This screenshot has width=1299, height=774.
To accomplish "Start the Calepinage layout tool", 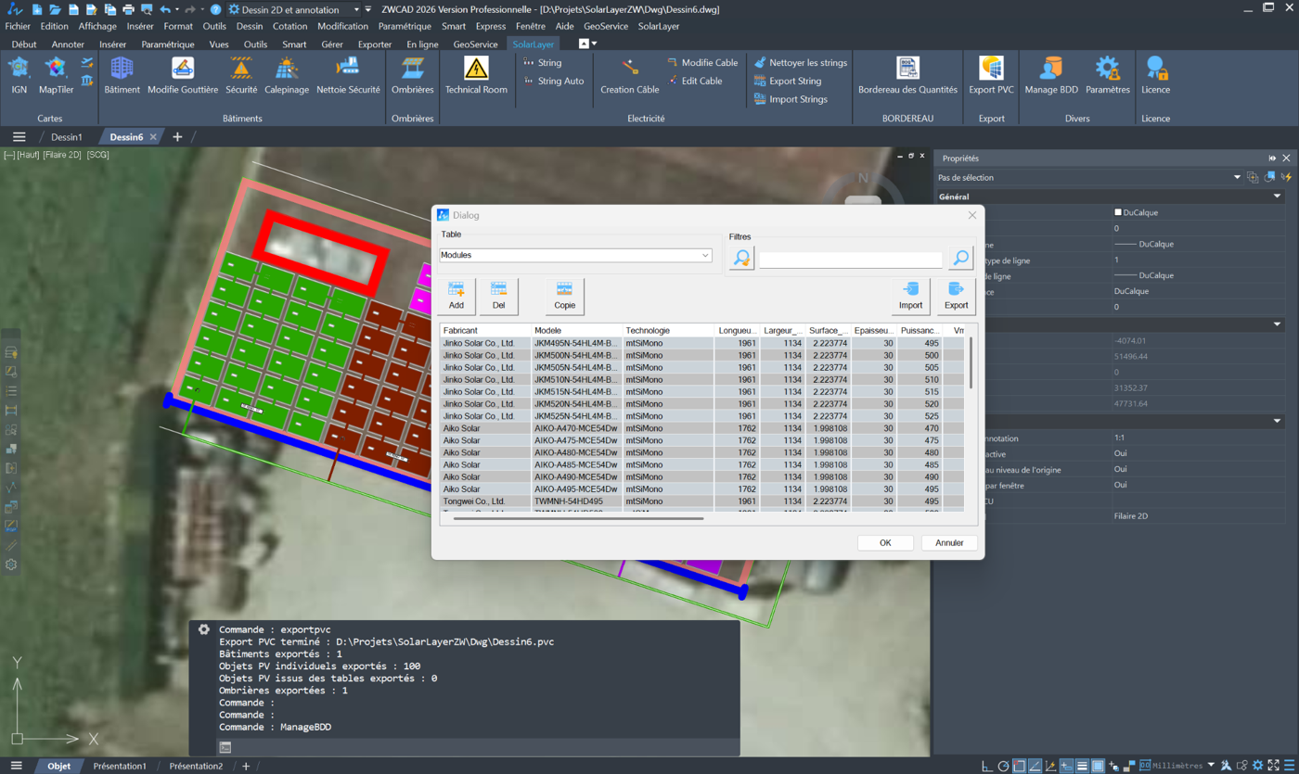I will pos(287,75).
